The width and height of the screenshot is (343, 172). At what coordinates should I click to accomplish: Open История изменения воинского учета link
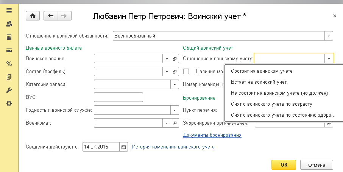pos(173,147)
